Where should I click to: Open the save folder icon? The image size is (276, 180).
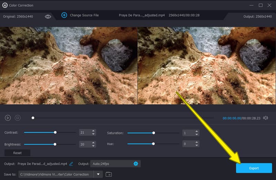tap(109, 174)
